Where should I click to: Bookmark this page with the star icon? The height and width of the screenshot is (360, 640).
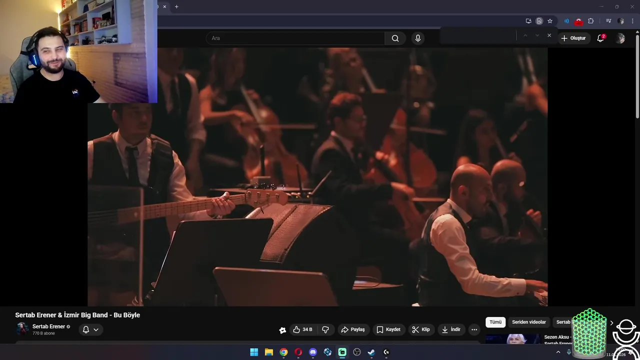coord(550,21)
